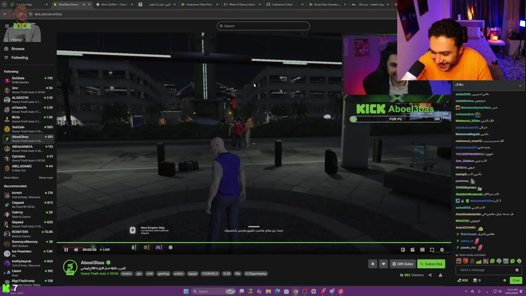Open channel points 930 icon
Viewport: 526px width, 296px height.
click(x=462, y=280)
